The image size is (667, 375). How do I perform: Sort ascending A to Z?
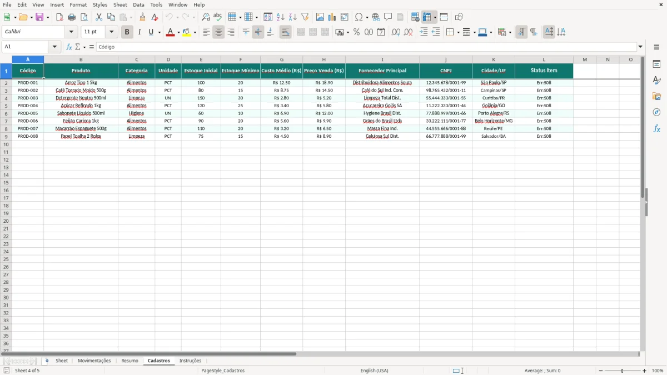[281, 17]
